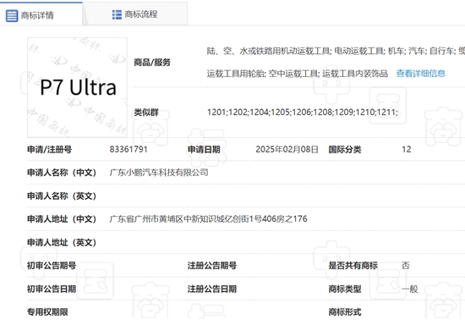Click the 申请/注册号 label
The image size is (465, 320).
click(50, 149)
